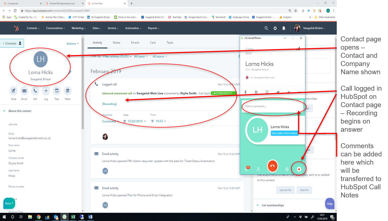Open HubSpot settings gear in navbar
This screenshot has height=221, width=388.
(275, 28)
